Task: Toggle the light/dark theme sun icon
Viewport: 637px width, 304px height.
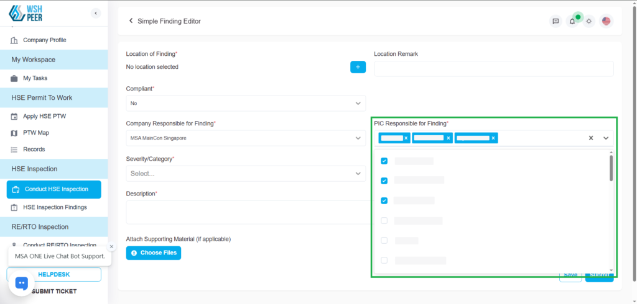Action: 589,21
